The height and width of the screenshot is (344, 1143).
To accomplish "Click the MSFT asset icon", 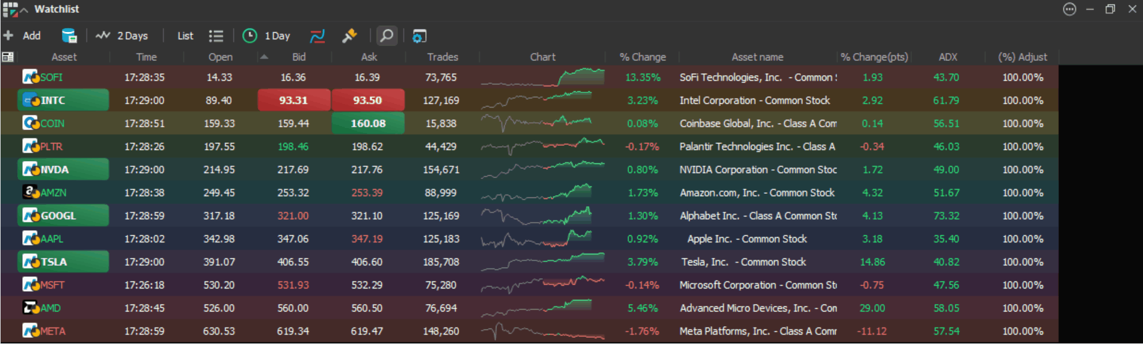I will (x=31, y=285).
